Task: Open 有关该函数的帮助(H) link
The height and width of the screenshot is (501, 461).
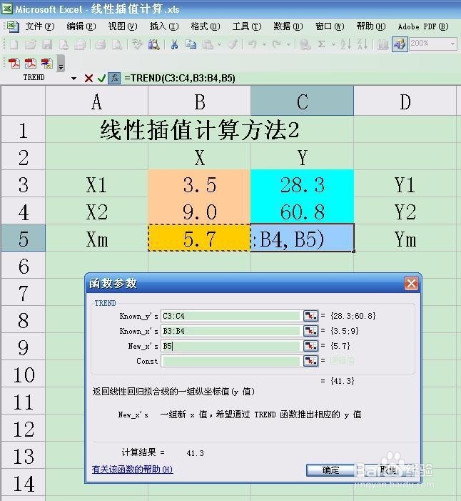Action: (133, 470)
